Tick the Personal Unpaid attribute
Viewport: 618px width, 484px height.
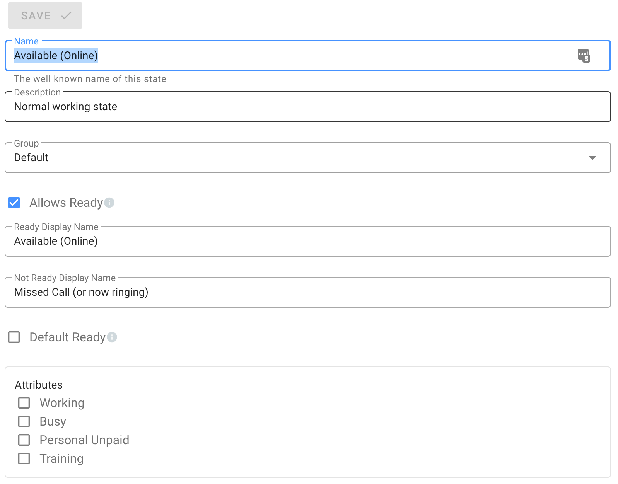click(x=24, y=440)
